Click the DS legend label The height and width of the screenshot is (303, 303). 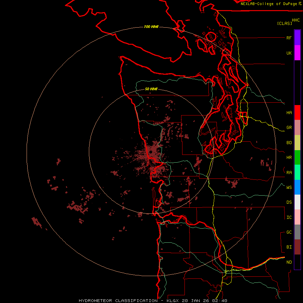point(289,202)
